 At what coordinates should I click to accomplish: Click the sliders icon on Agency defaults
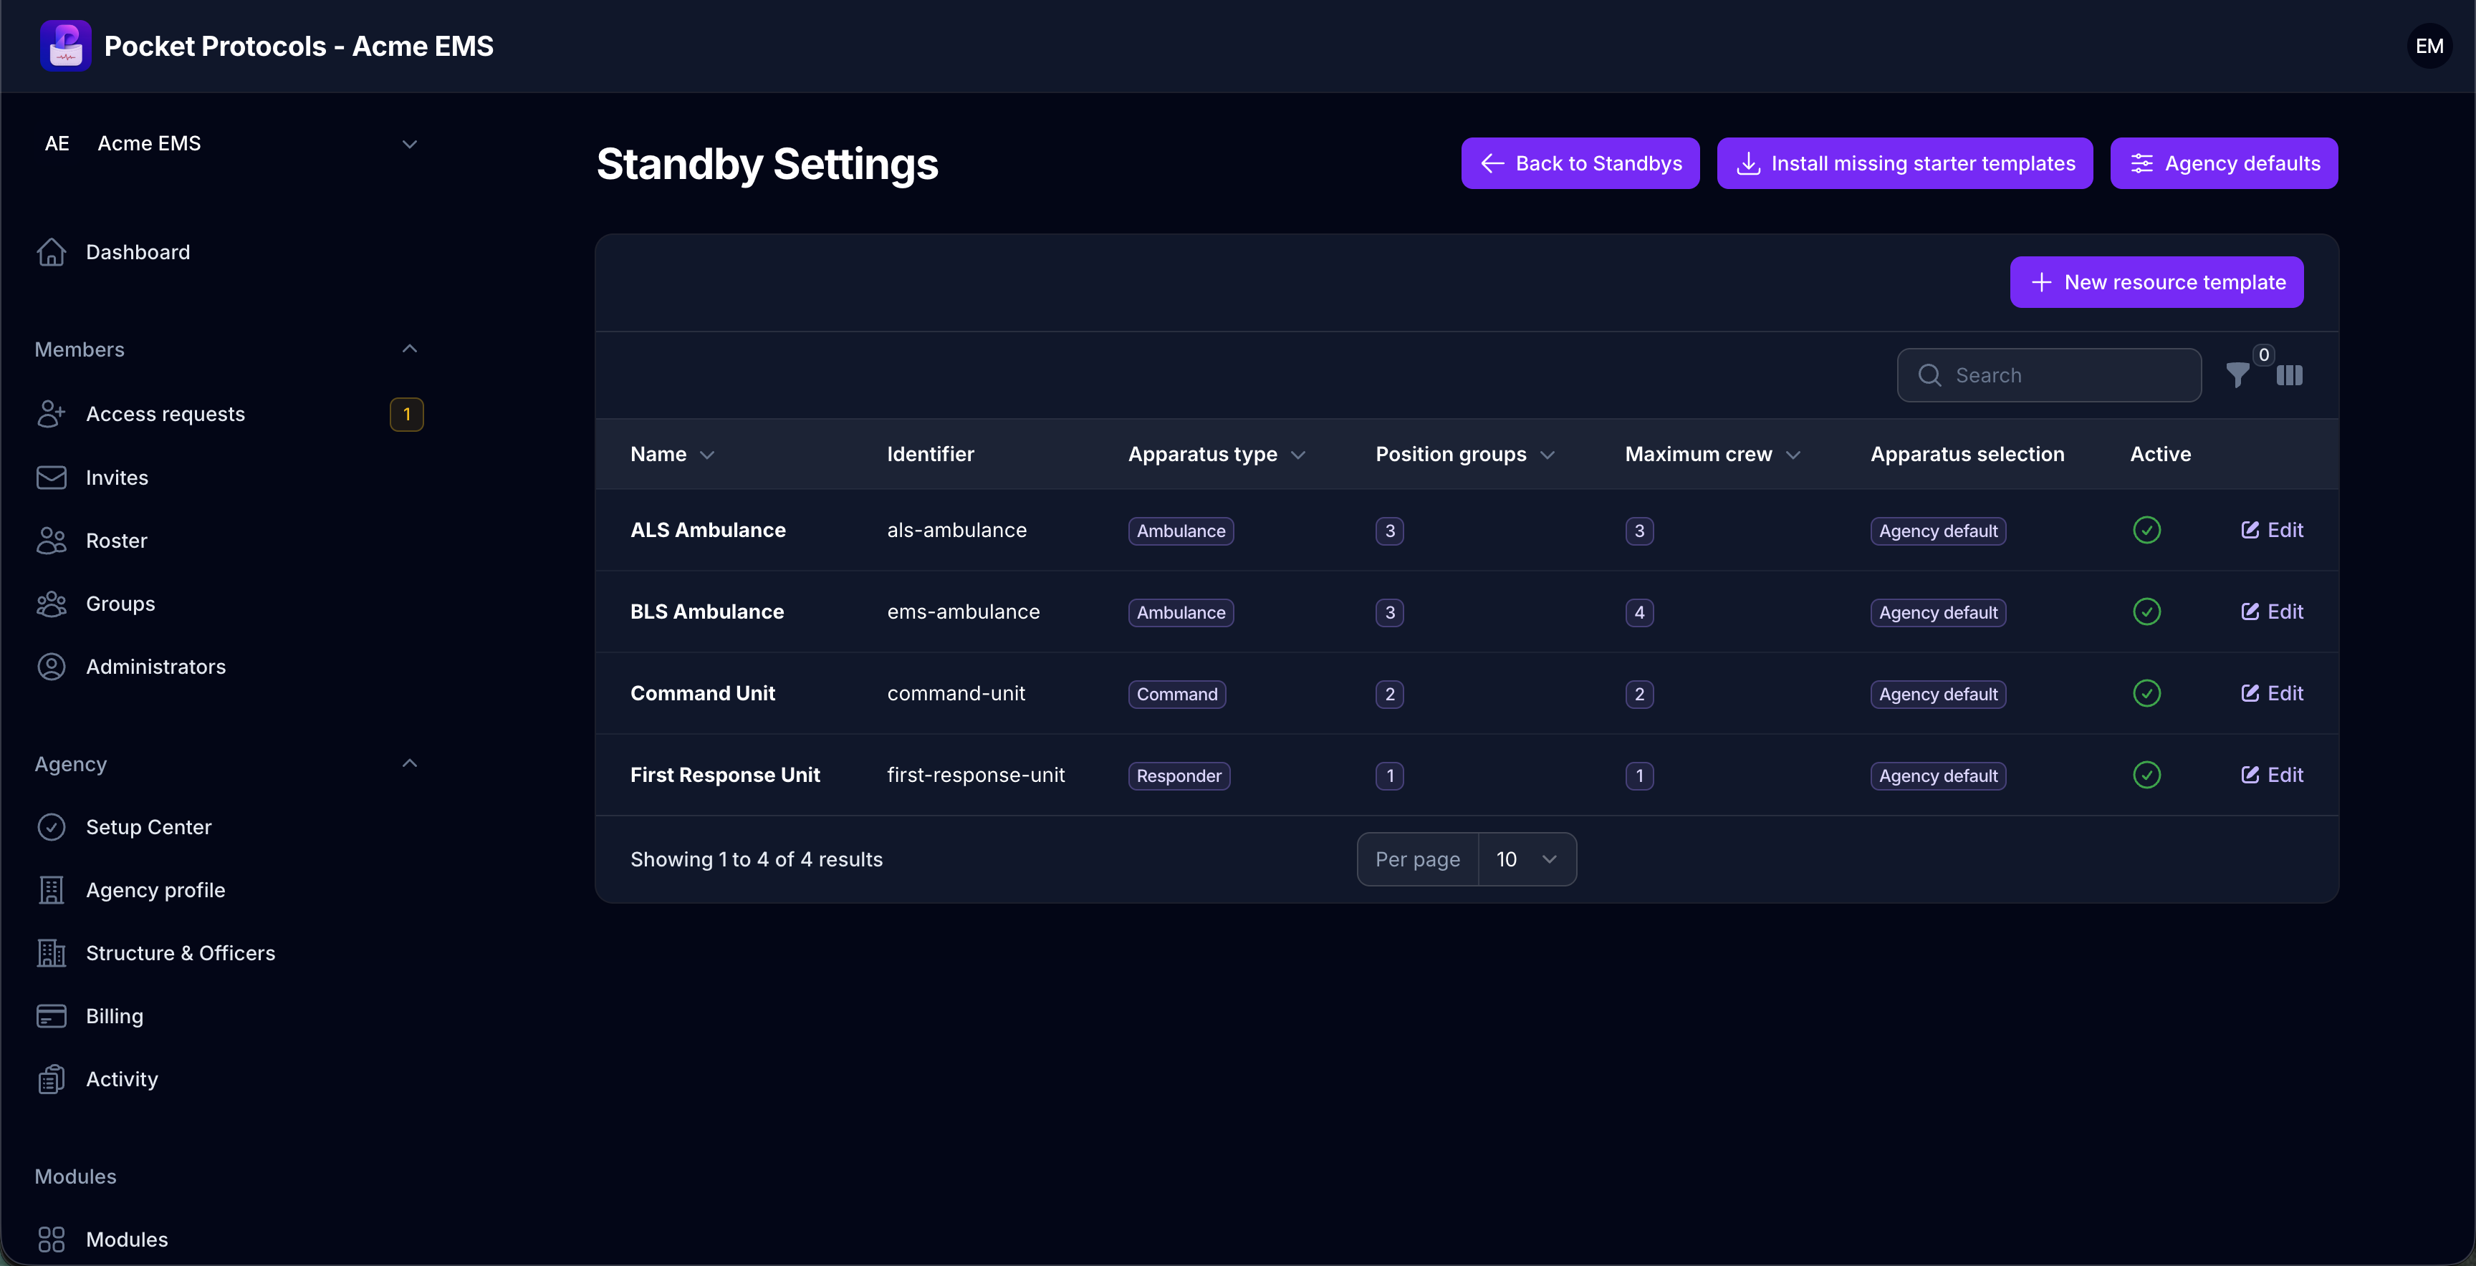tap(2141, 163)
